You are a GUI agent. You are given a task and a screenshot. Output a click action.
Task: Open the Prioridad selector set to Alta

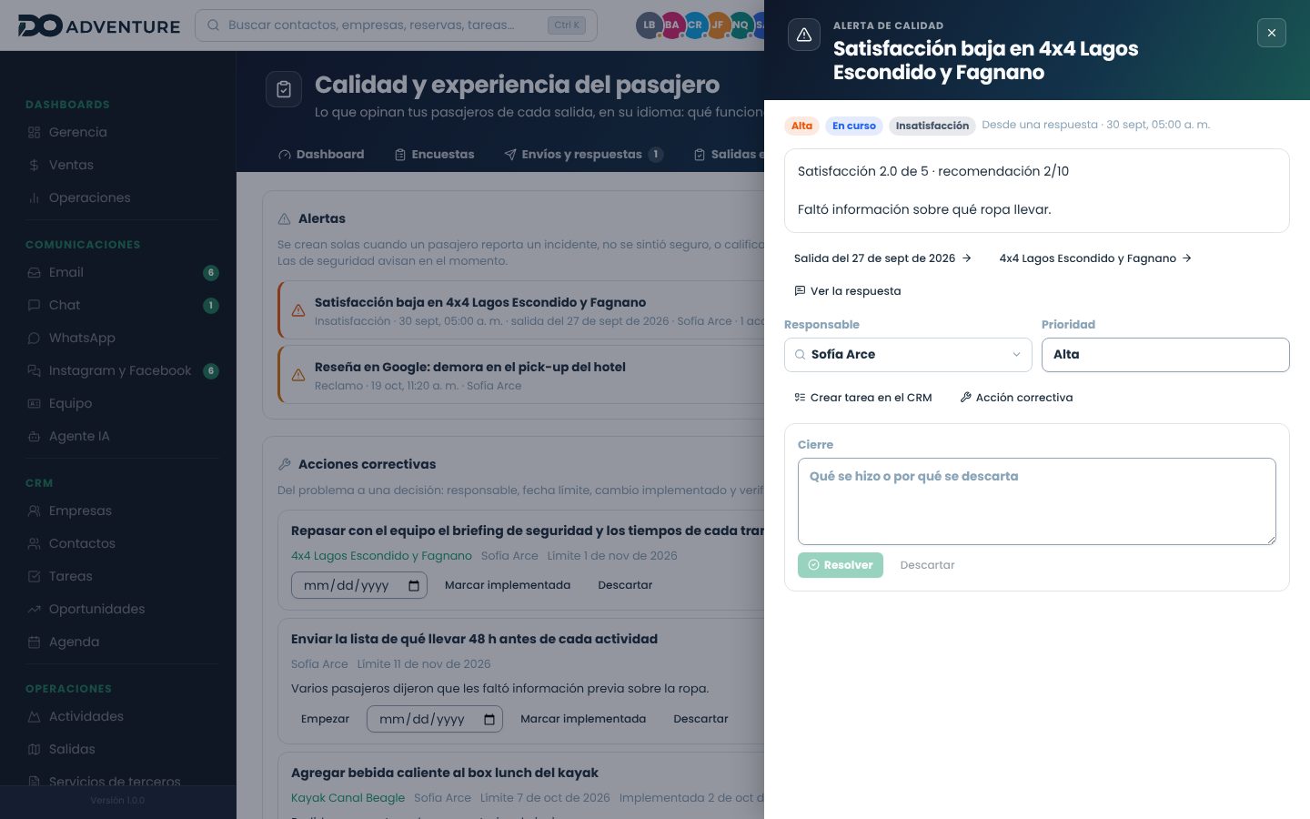click(1165, 355)
